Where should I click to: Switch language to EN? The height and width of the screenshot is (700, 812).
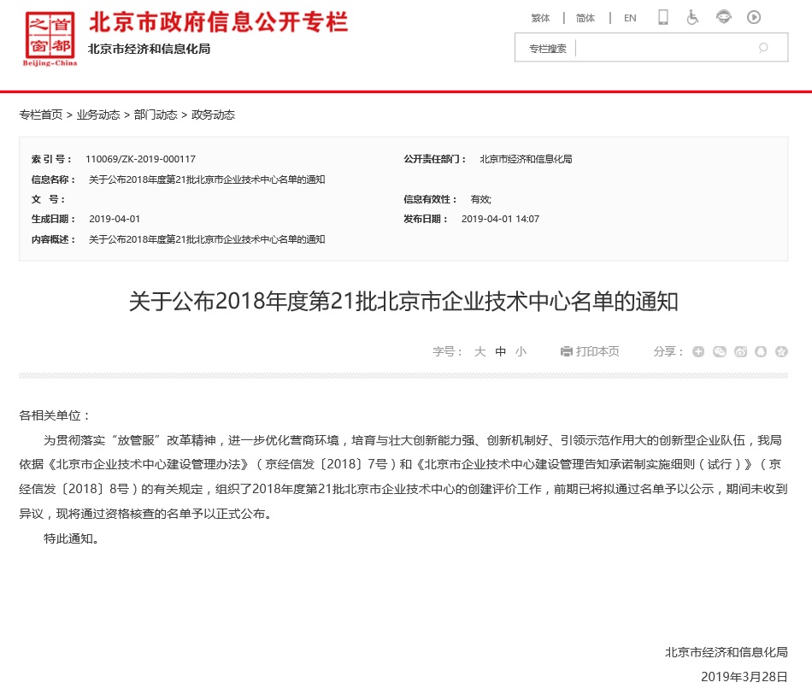(630, 18)
